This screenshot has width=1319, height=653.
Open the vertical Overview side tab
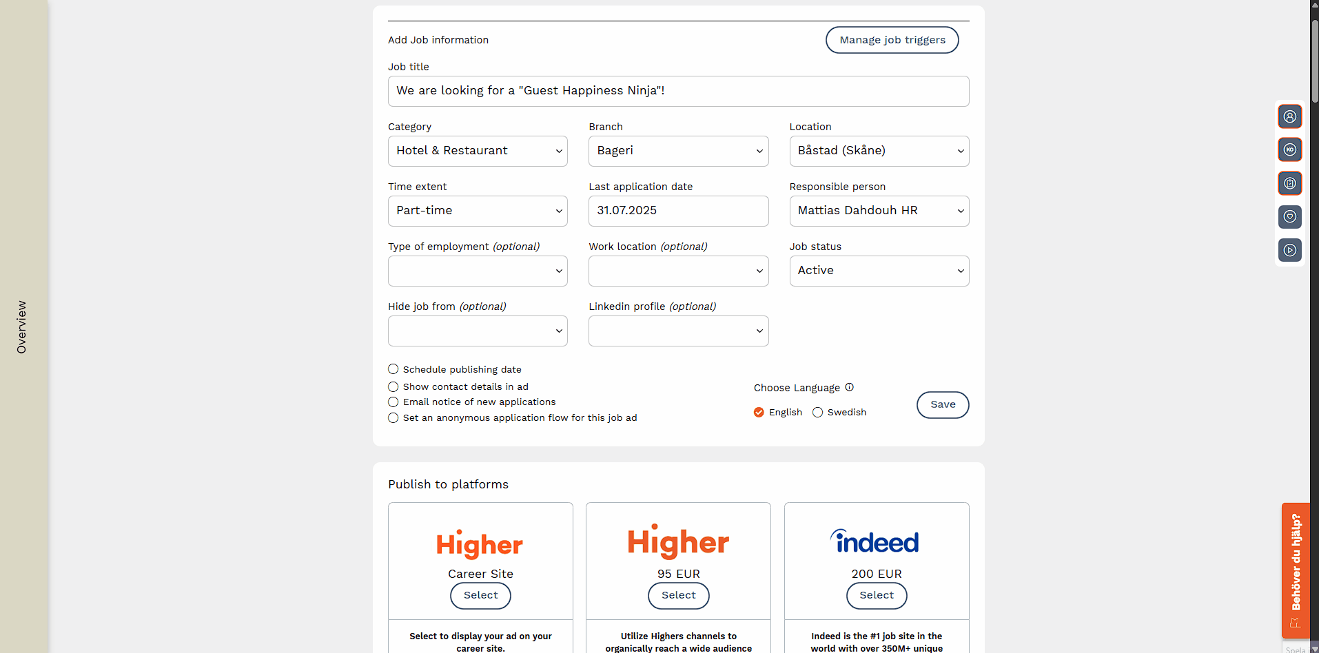click(21, 326)
